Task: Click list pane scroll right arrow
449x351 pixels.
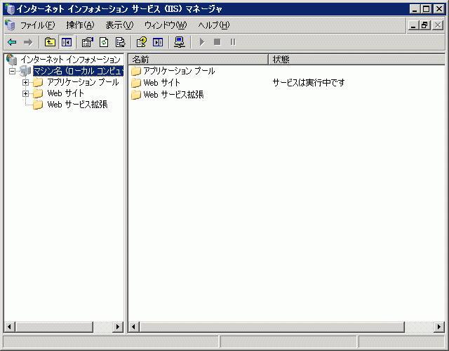Action: [x=439, y=326]
